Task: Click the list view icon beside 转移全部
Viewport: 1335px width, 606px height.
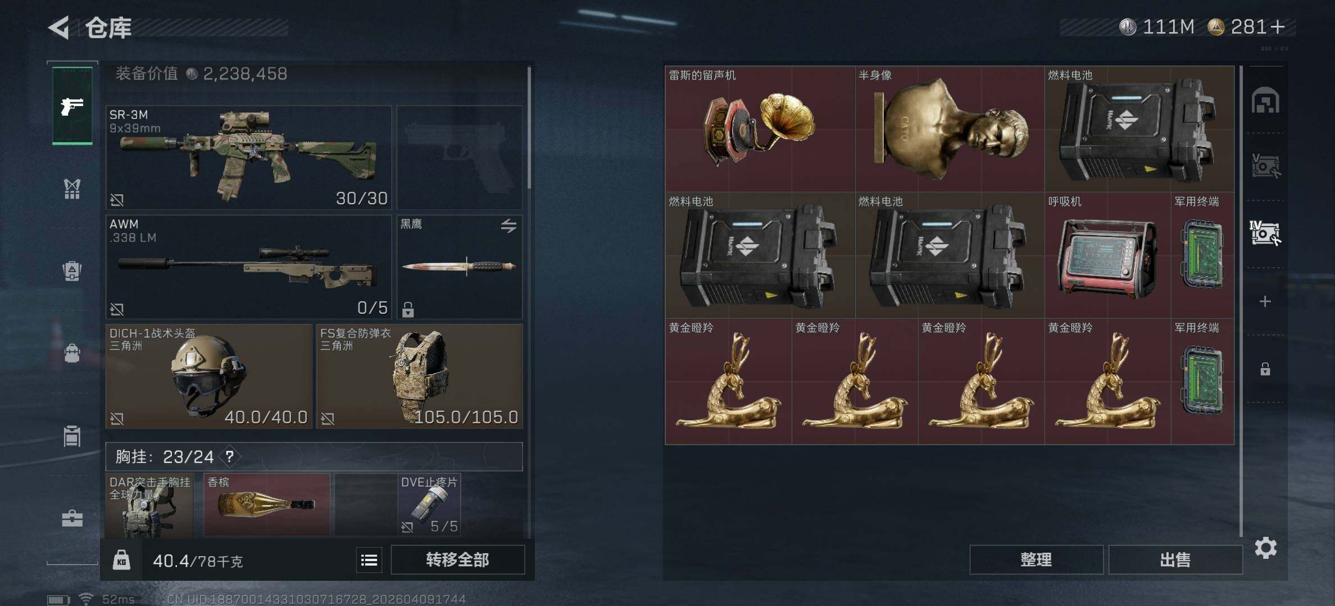Action: pyautogui.click(x=369, y=560)
